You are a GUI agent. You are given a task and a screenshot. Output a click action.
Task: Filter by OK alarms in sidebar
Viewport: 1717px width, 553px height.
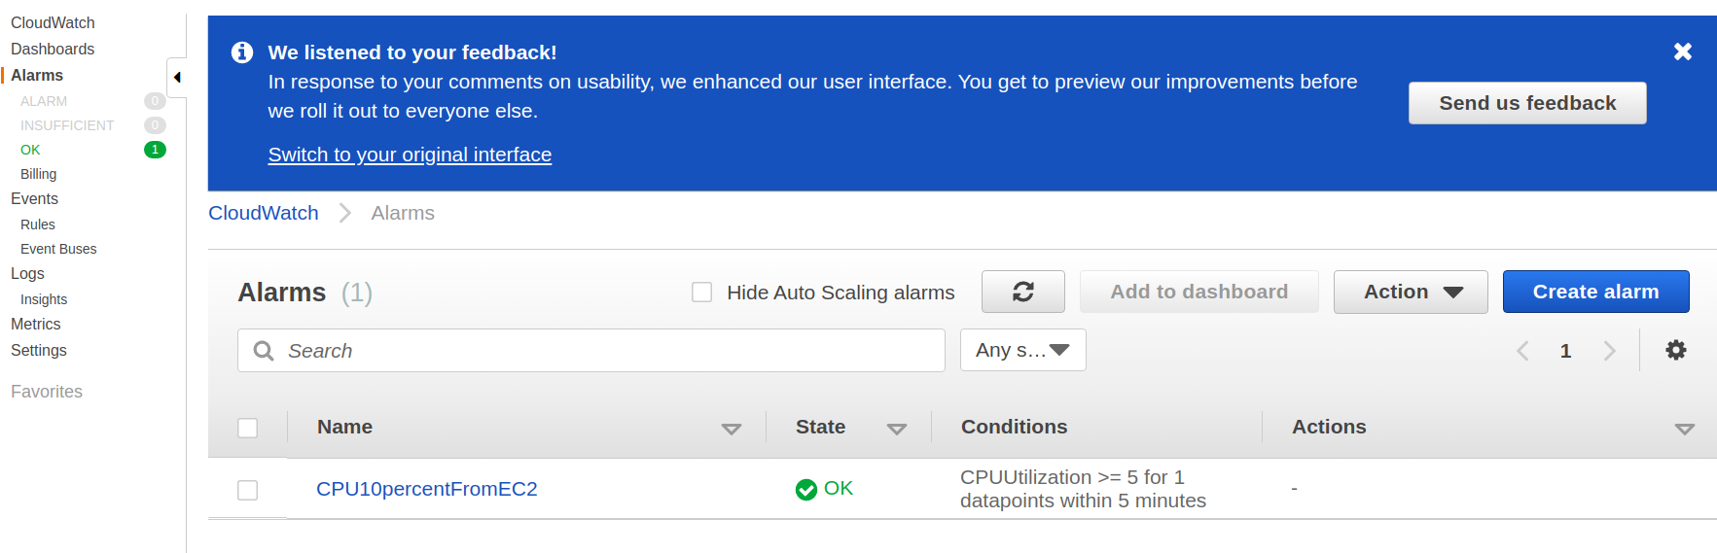30,150
